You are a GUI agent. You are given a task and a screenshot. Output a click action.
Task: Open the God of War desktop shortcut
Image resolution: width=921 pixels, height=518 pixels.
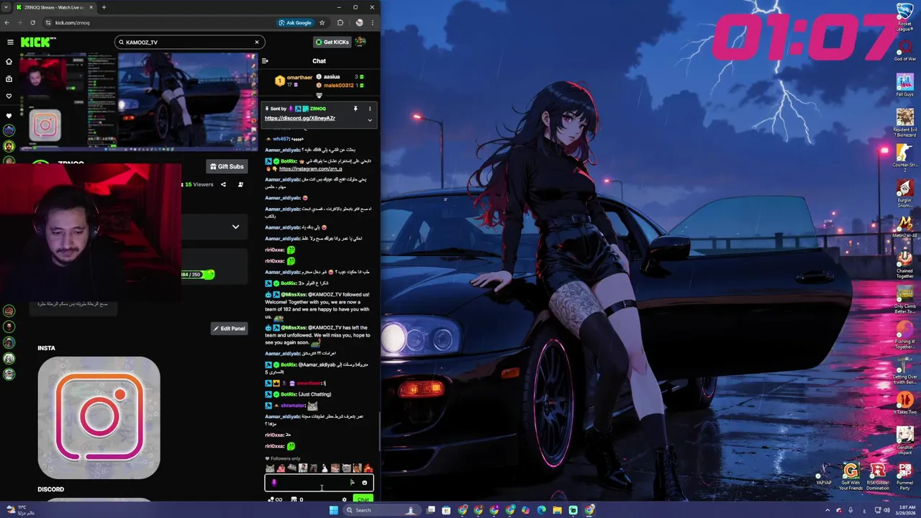click(904, 49)
